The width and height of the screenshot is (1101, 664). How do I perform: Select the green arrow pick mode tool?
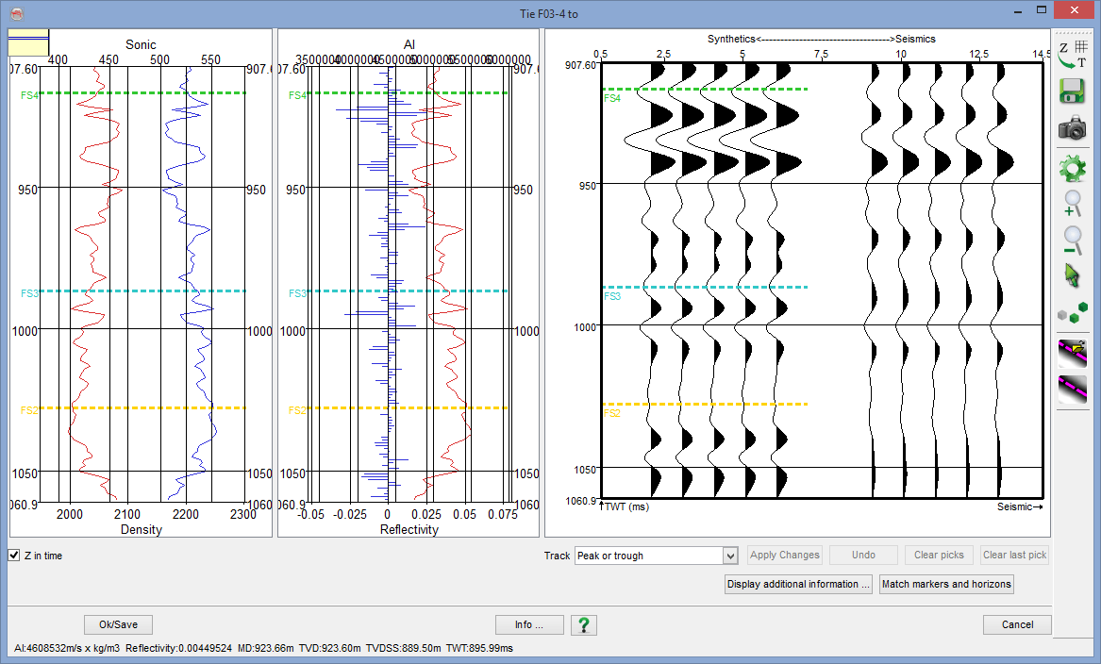click(1072, 275)
